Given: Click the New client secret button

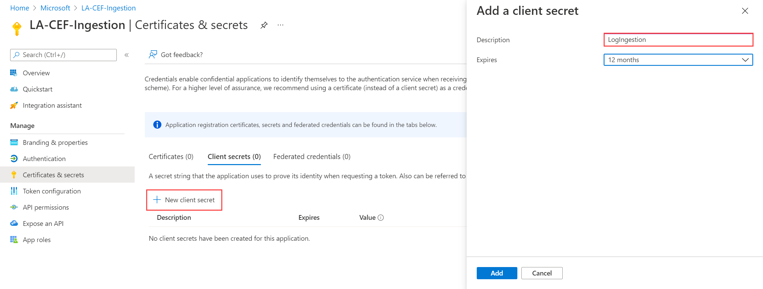Looking at the screenshot, I should tap(184, 200).
